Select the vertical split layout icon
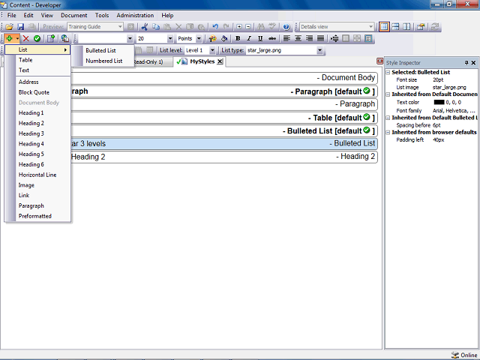This screenshot has height=360, width=480. 406,27
